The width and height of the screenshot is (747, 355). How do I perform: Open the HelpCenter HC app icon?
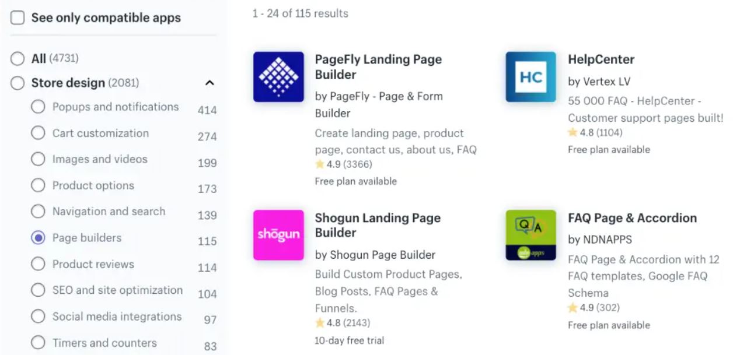531,77
